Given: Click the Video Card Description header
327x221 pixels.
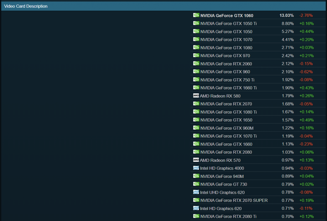Looking at the screenshot, I should pos(163,6).
